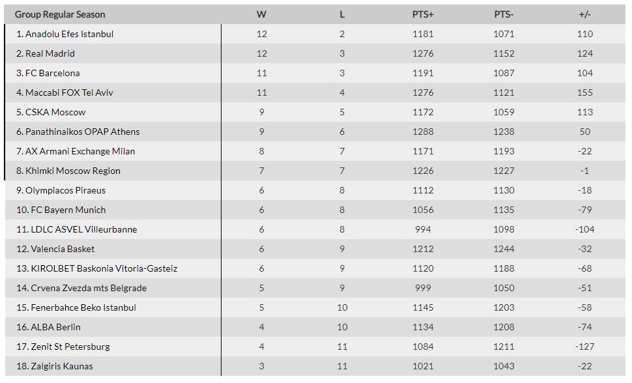This screenshot has height=383, width=632.
Task: Sort table by the W column header
Action: 262,14
